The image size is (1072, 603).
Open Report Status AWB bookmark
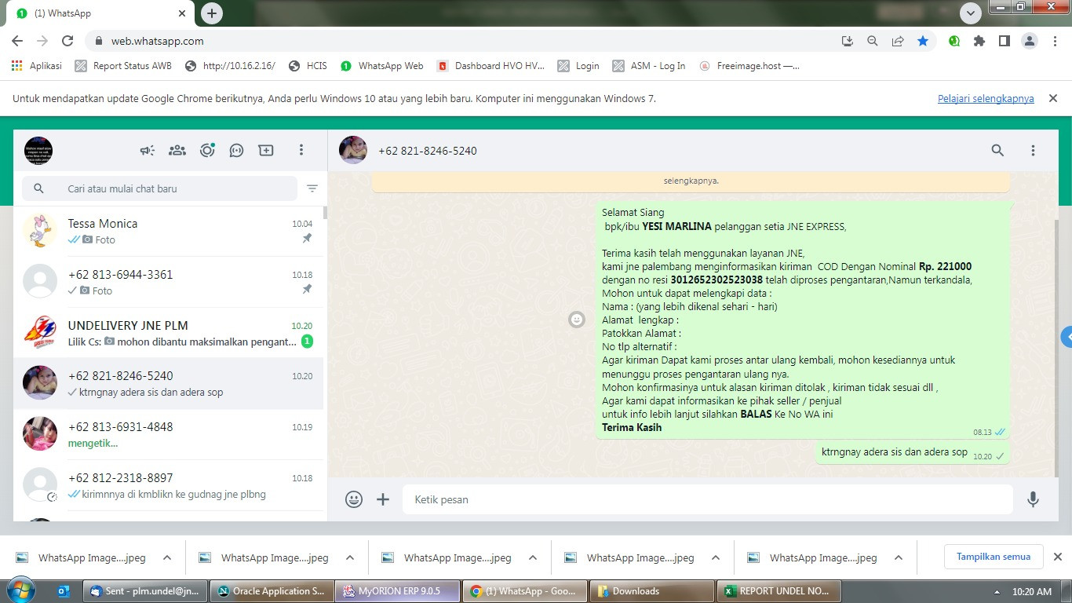tap(123, 66)
